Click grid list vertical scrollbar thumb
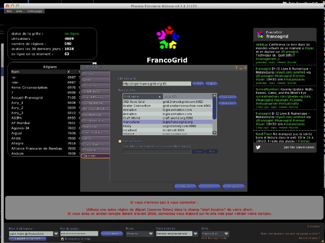This screenshot has height=243, width=325. [x=214, y=109]
